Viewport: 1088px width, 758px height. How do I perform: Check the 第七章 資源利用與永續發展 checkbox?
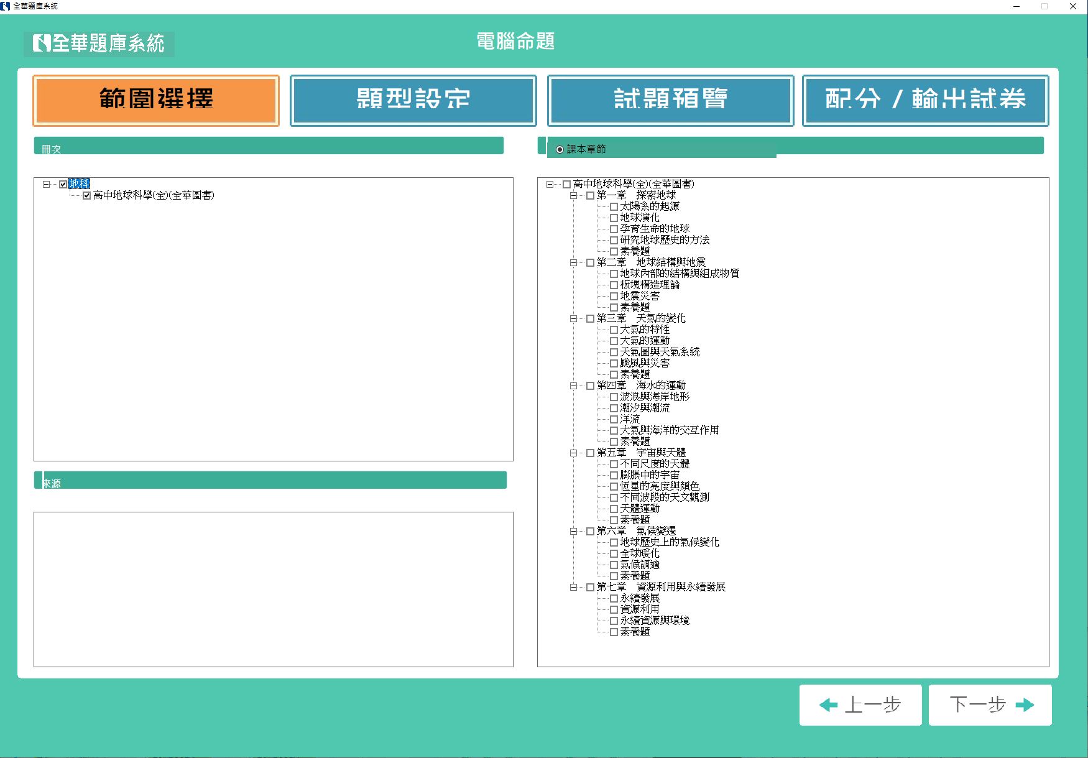coord(590,587)
